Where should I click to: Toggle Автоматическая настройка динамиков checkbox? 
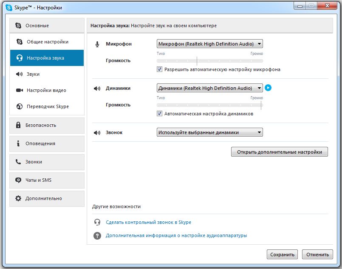[159, 114]
